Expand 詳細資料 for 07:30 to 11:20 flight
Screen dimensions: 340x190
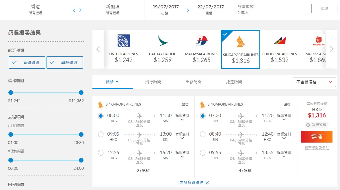[284, 117]
